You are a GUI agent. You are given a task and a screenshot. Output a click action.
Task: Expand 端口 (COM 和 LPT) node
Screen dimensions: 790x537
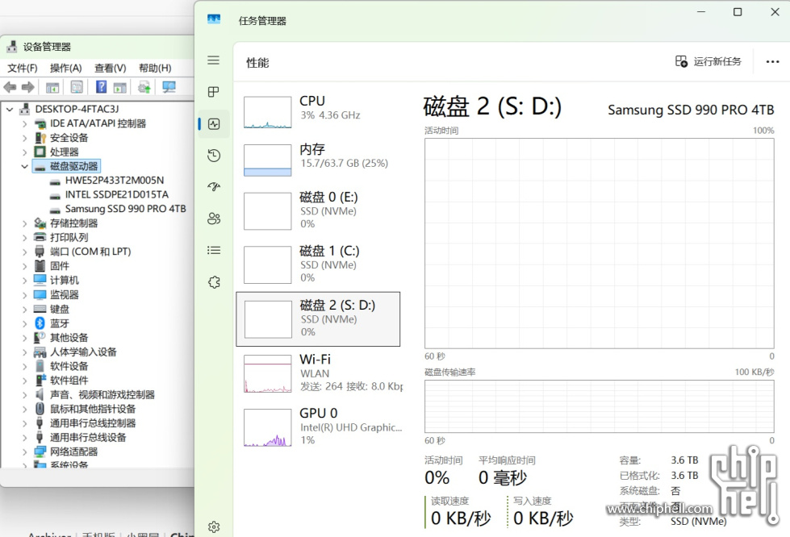pyautogui.click(x=25, y=252)
